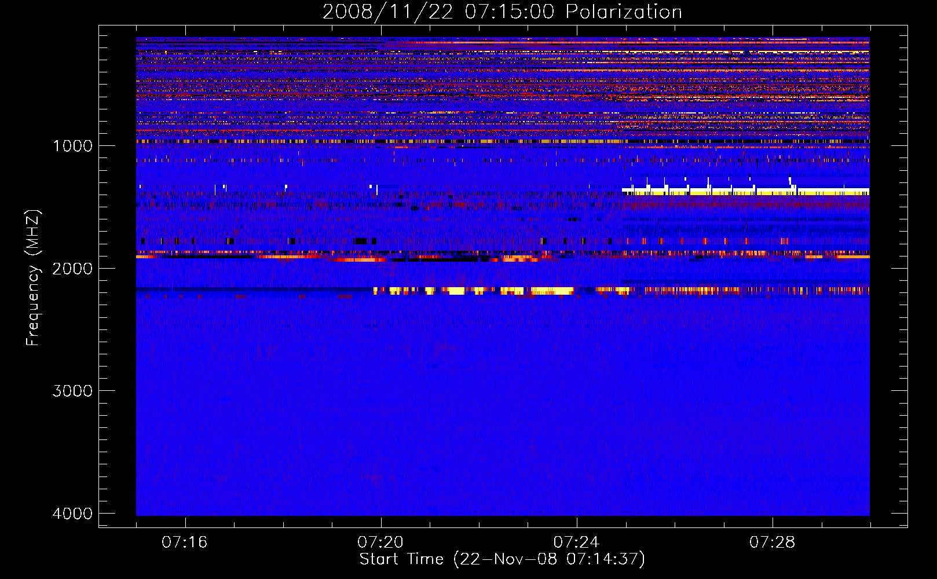Click the 4000 frequency tick label
The height and width of the screenshot is (579, 937).
(x=72, y=514)
